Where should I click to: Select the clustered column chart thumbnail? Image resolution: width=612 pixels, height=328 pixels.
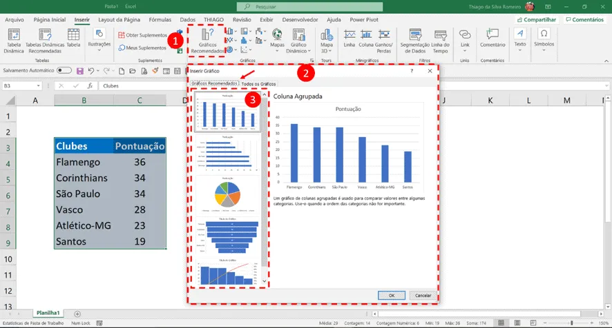227,112
